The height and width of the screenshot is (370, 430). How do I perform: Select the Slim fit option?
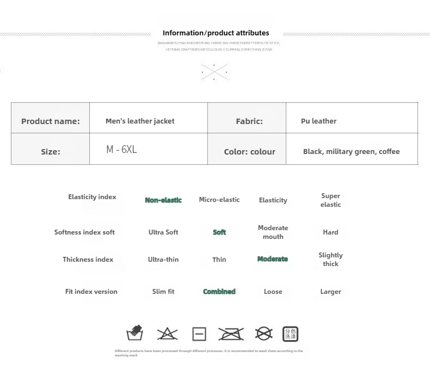click(163, 291)
